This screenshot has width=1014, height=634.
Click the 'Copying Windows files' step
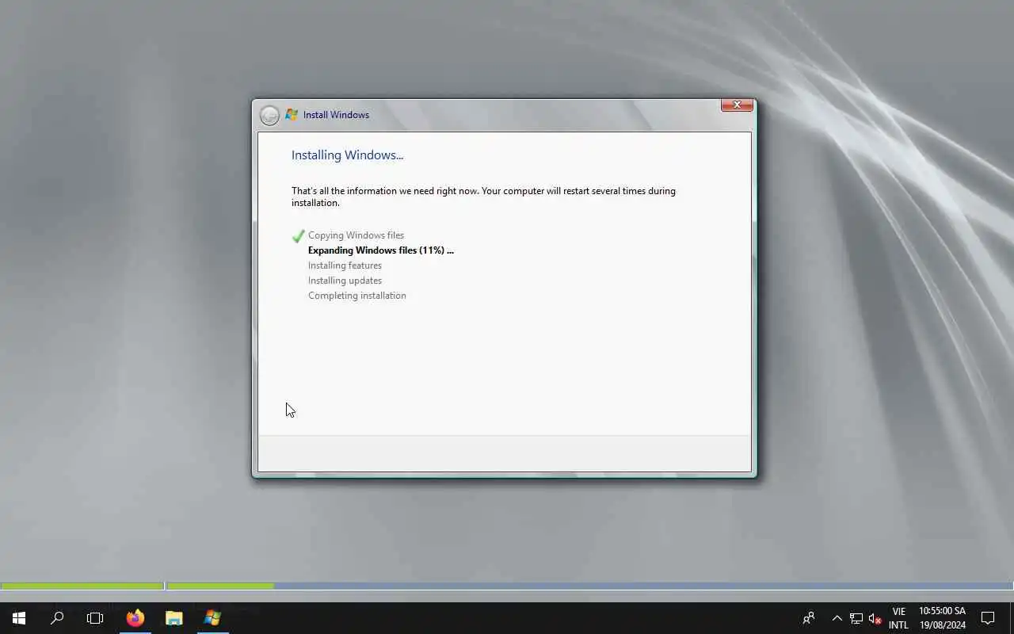point(356,235)
